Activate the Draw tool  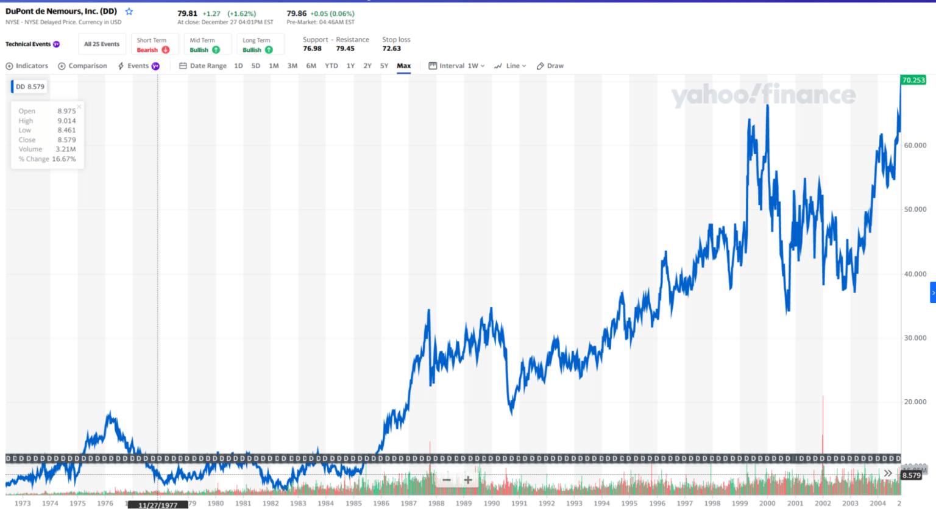tap(550, 66)
